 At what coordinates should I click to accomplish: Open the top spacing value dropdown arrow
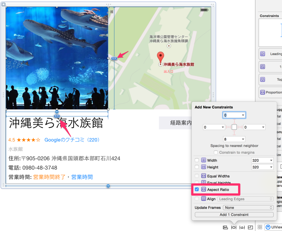(x=243, y=115)
